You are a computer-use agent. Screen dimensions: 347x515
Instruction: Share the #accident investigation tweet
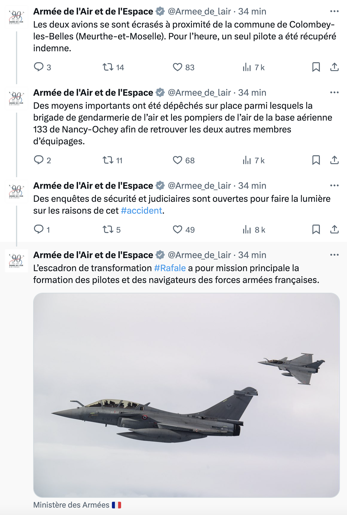[x=334, y=230]
